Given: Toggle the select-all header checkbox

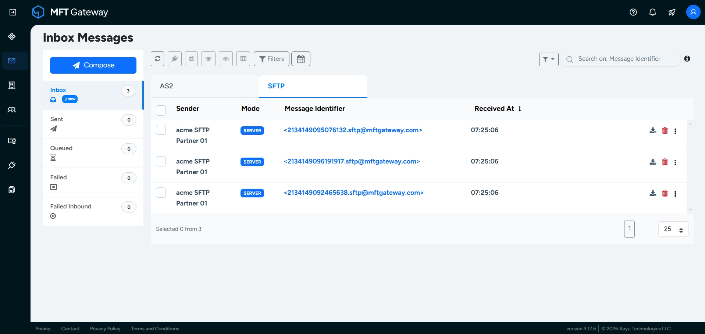Looking at the screenshot, I should pyautogui.click(x=161, y=110).
